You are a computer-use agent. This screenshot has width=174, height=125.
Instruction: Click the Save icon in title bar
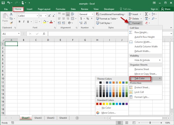pos(4,3)
